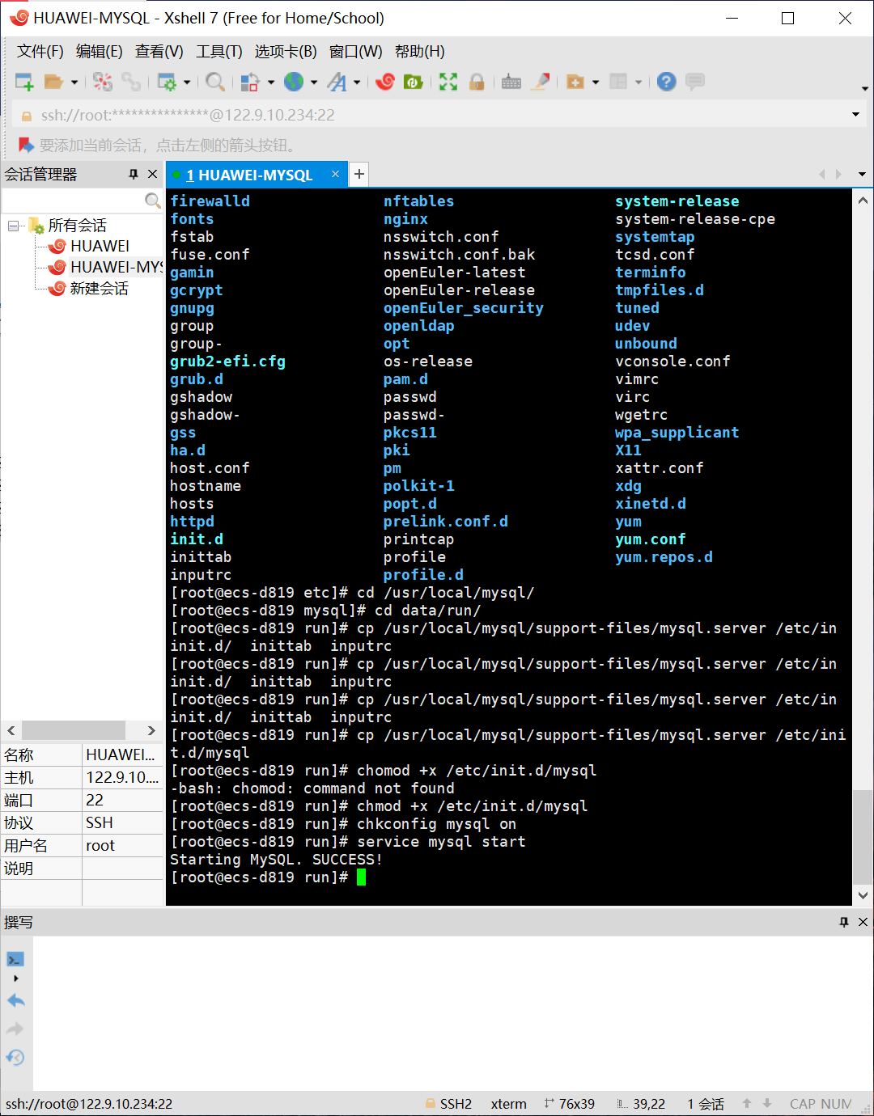
Task: Click the add-session red bookmark arrow icon
Action: pos(27,145)
